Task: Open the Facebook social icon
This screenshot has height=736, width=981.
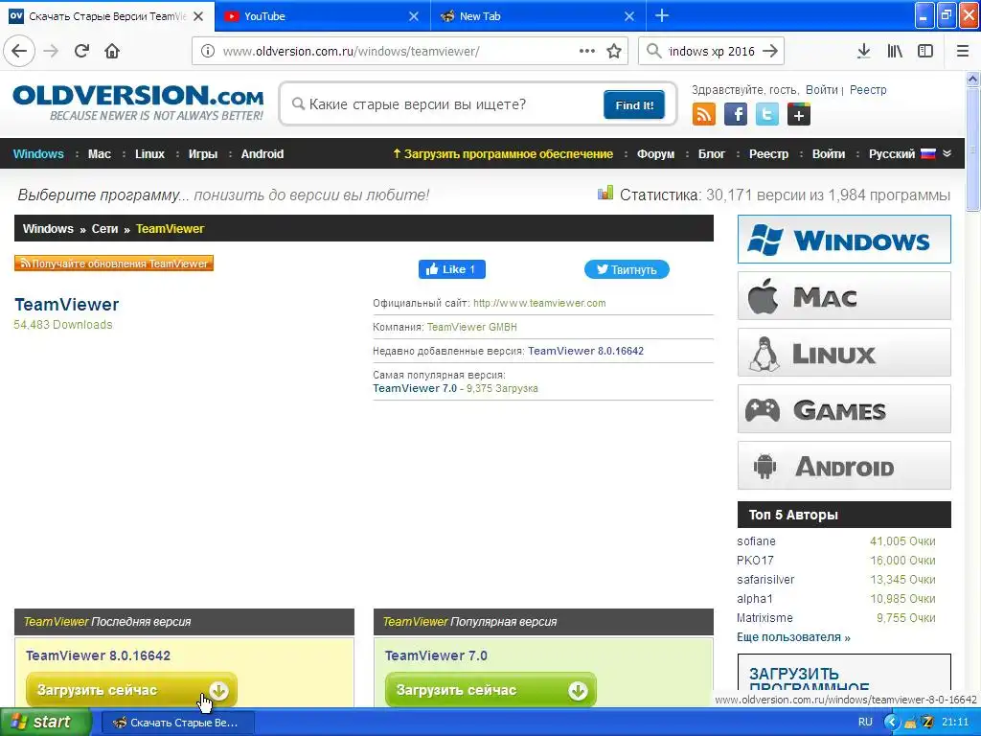Action: click(x=736, y=115)
